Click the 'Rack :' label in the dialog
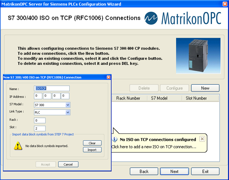Image resolution: width=229 pixels, height=180 pixels. pyautogui.click(x=14, y=120)
